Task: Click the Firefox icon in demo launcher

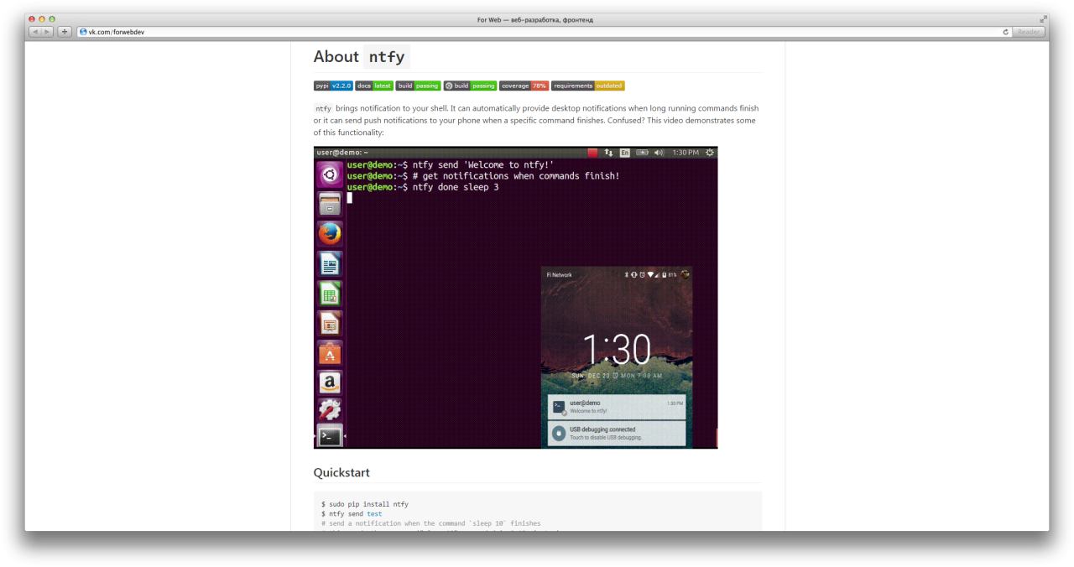Action: (330, 234)
